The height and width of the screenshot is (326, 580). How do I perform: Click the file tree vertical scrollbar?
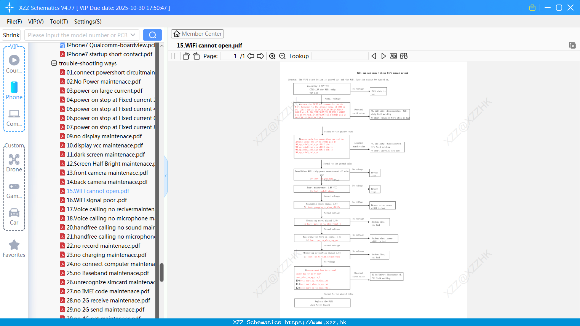pyautogui.click(x=161, y=272)
